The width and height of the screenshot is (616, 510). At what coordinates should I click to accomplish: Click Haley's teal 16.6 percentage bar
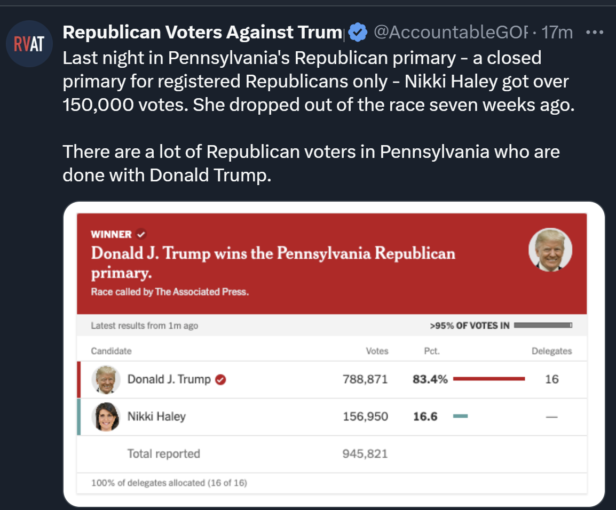tap(461, 416)
